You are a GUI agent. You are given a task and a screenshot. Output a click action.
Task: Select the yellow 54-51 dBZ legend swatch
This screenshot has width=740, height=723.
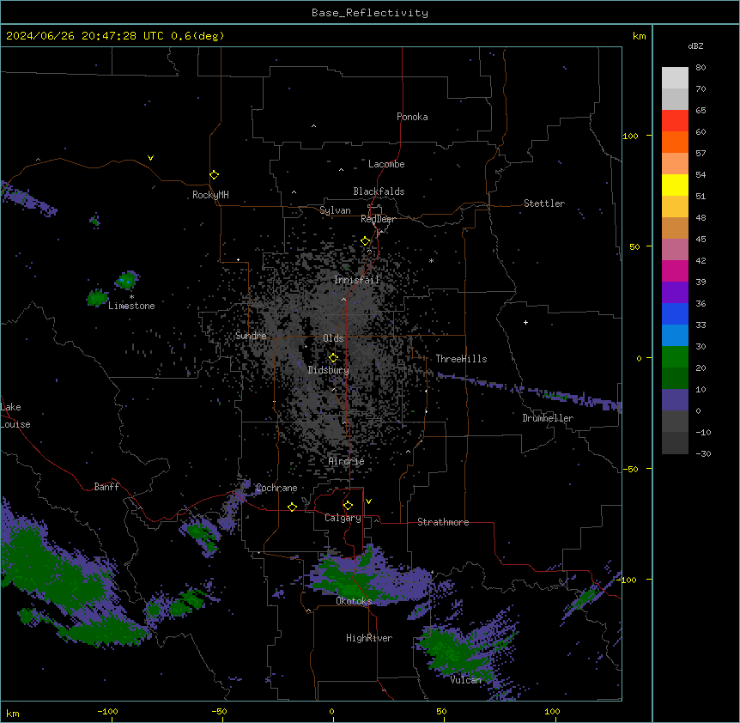click(675, 185)
